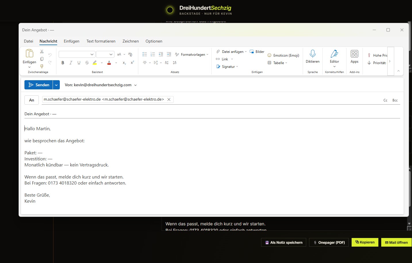Increase paragraph indent
This screenshot has width=412, height=263.
coord(169,54)
